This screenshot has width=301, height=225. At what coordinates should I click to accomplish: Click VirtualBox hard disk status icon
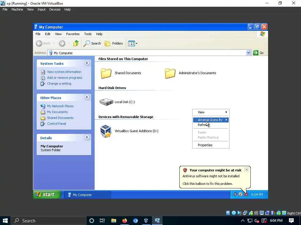pyautogui.click(x=228, y=213)
